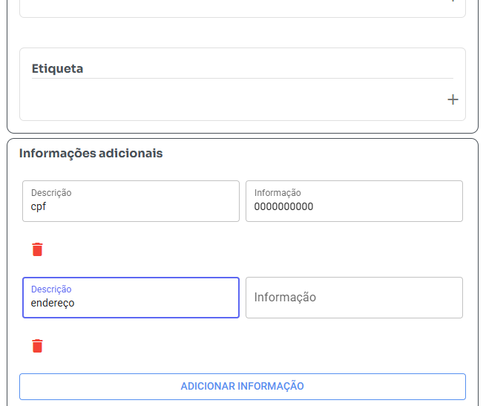Viewport: 486px width, 406px height.
Task: Click the Informações adicionais heading
Action: click(91, 154)
